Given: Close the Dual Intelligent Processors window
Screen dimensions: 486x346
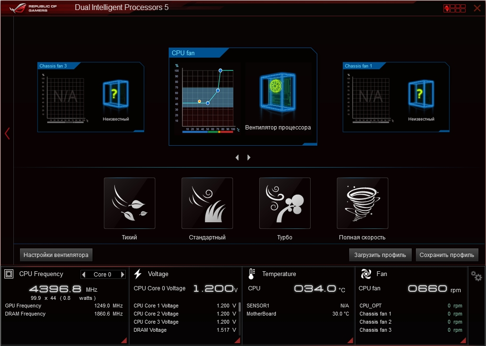Looking at the screenshot, I should point(477,8).
